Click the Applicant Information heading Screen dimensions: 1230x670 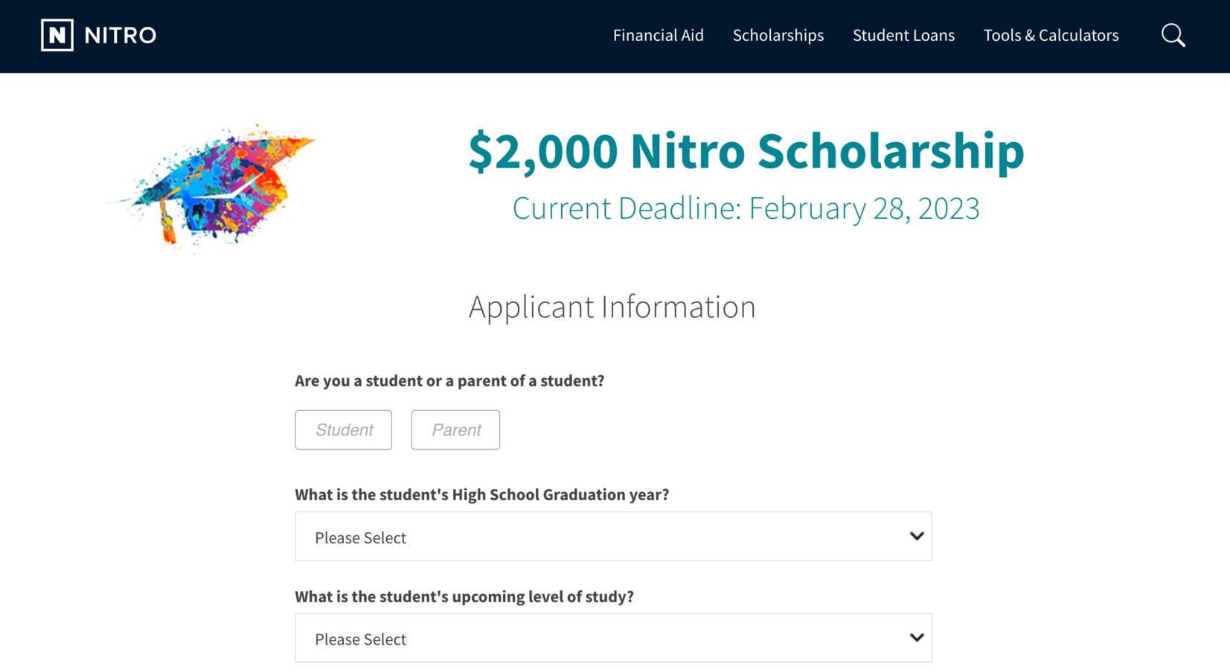[x=612, y=306]
